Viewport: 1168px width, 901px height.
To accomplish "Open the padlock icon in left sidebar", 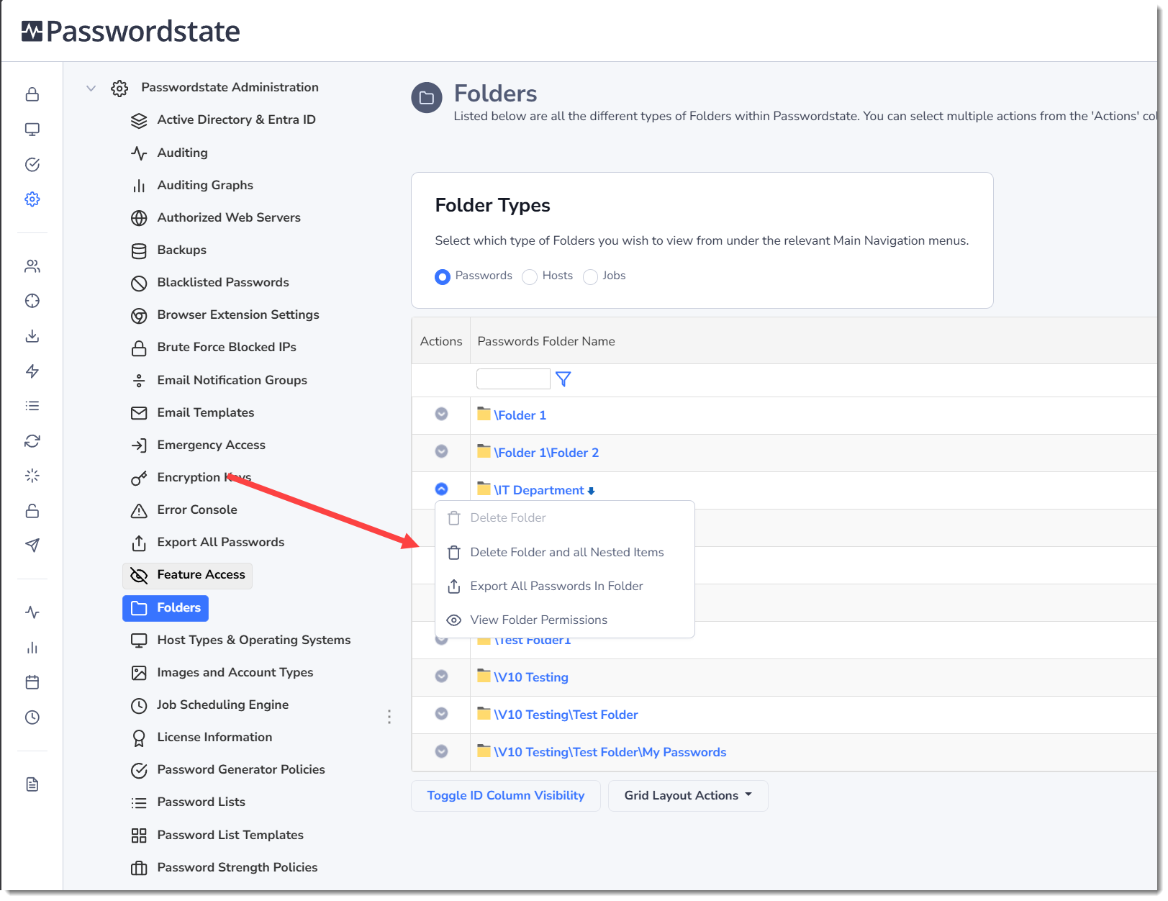I will (x=32, y=94).
